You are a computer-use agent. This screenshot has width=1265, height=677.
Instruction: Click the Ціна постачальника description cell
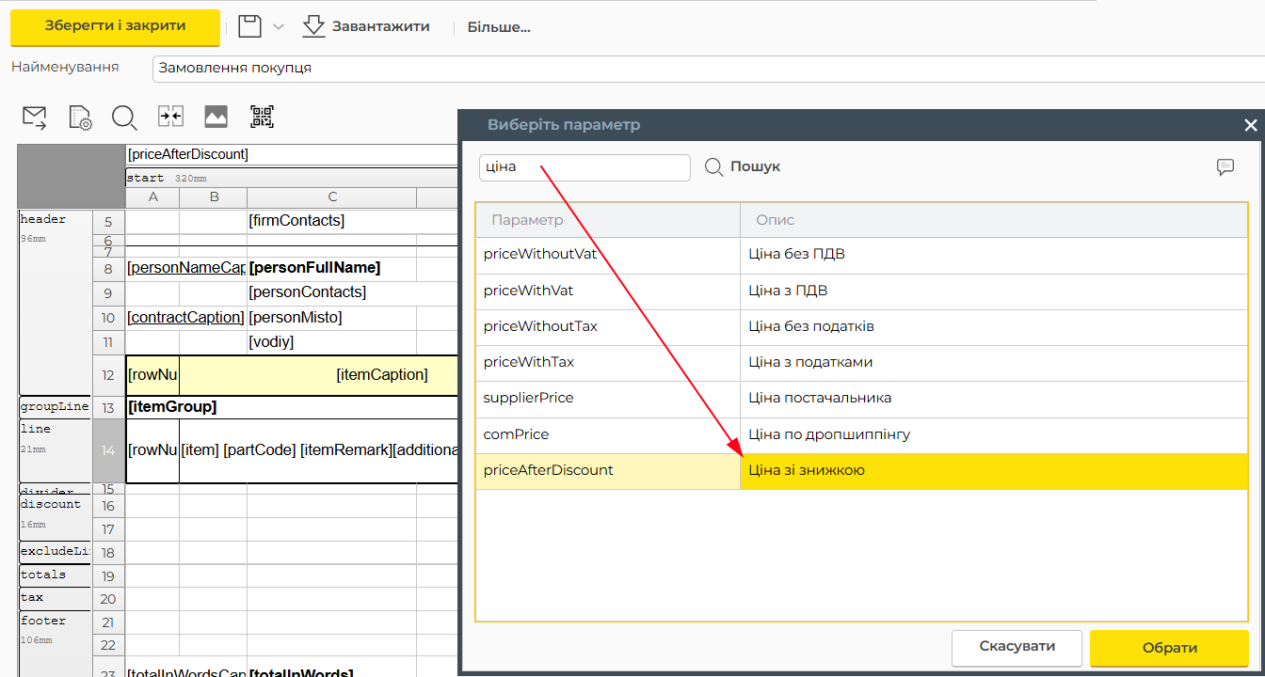click(994, 399)
